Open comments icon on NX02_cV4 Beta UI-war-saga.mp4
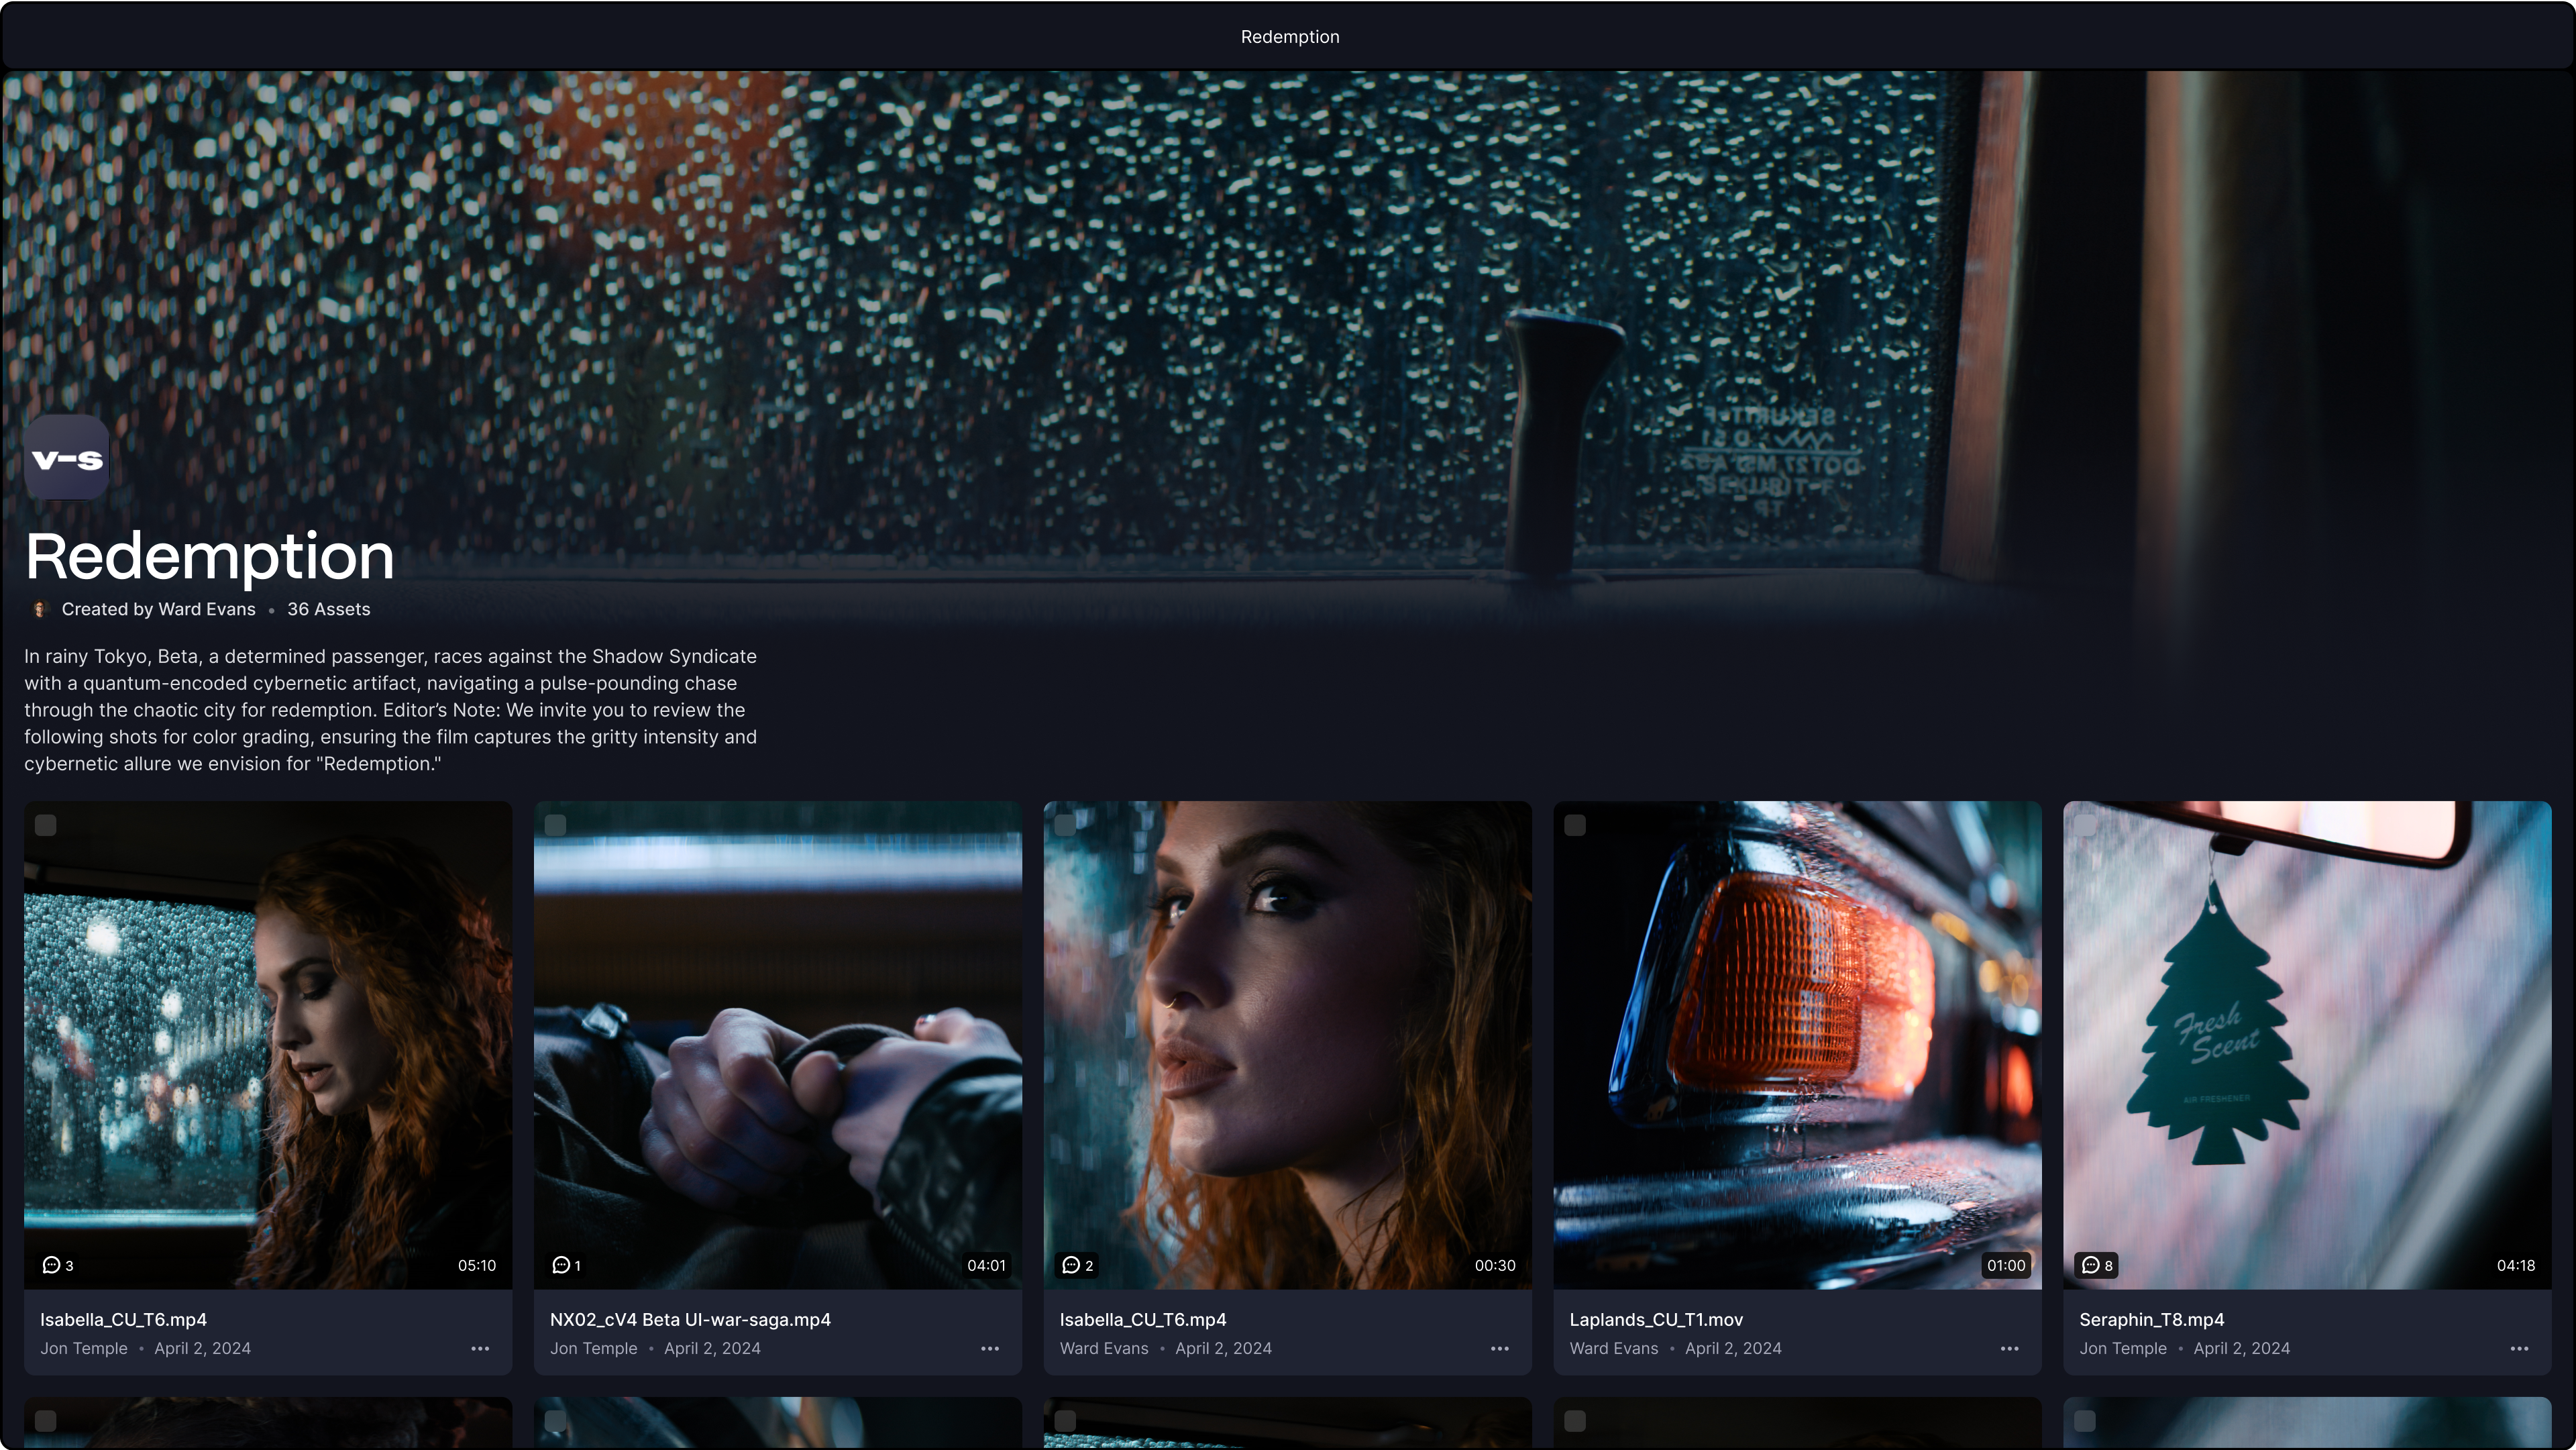The width and height of the screenshot is (2576, 1450). pos(566,1265)
